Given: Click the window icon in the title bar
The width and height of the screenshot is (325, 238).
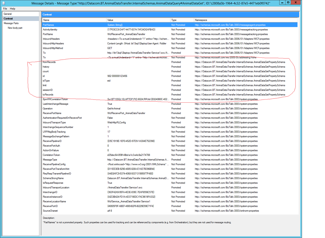Looking at the screenshot, I should pyautogui.click(x=4, y=3).
